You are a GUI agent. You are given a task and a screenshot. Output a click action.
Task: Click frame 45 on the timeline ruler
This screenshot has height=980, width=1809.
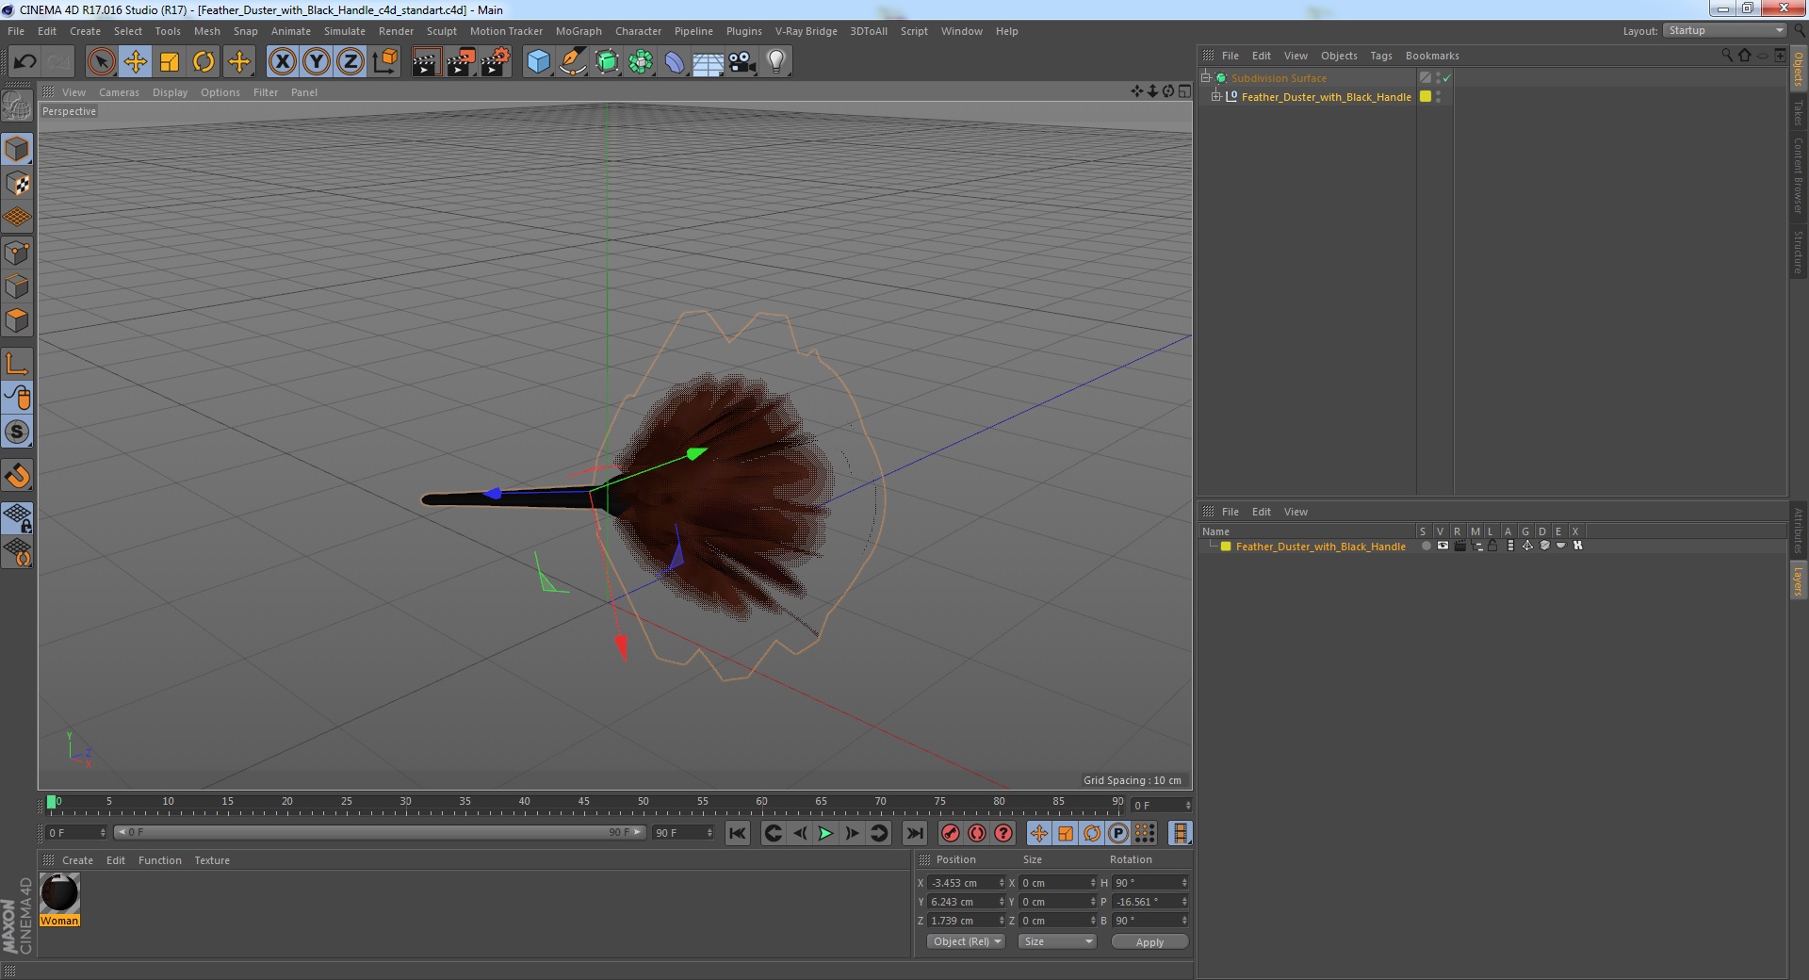584,803
